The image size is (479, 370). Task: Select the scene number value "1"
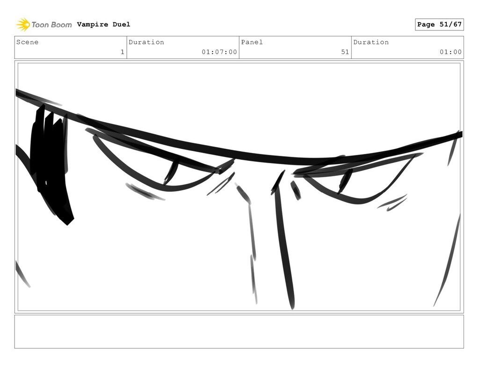(x=123, y=52)
